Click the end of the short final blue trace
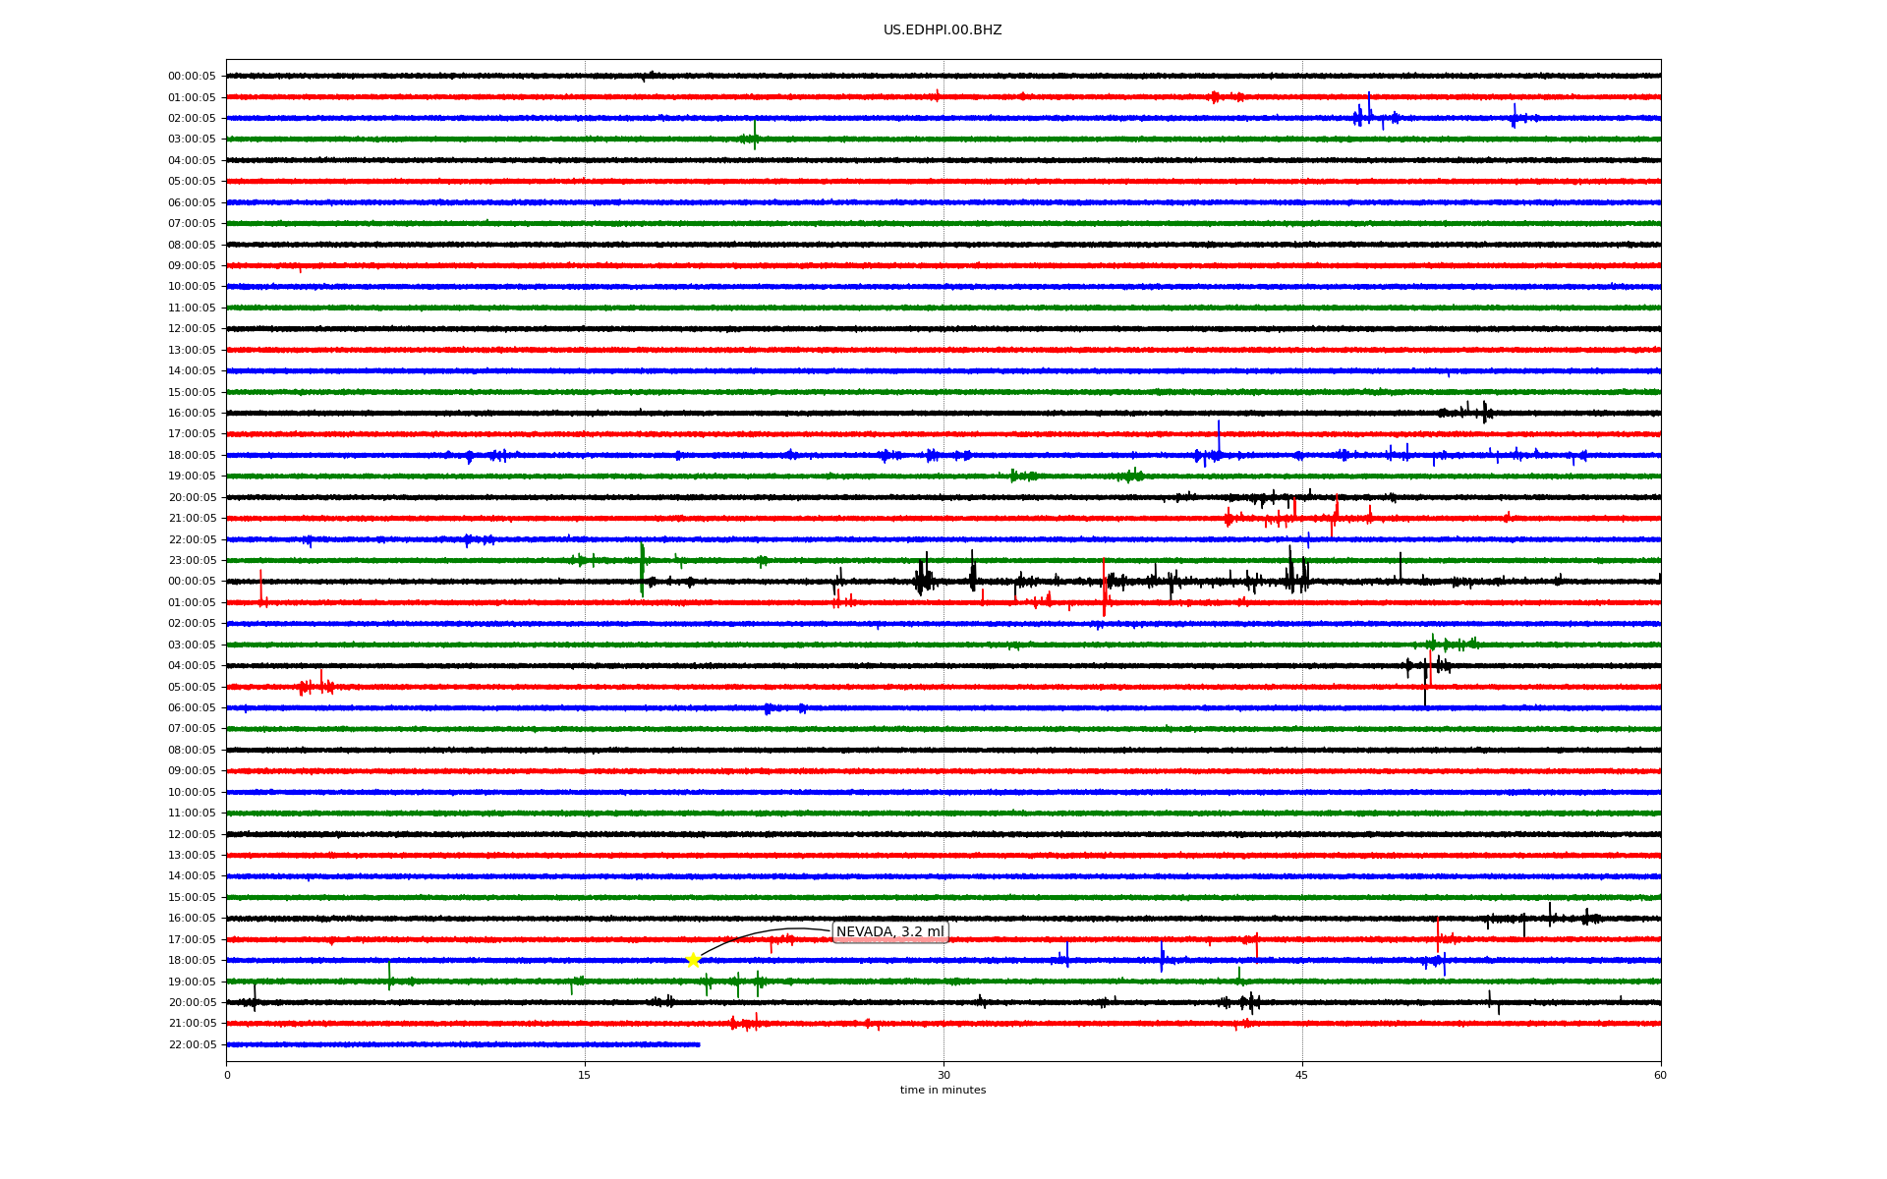 (x=699, y=1044)
